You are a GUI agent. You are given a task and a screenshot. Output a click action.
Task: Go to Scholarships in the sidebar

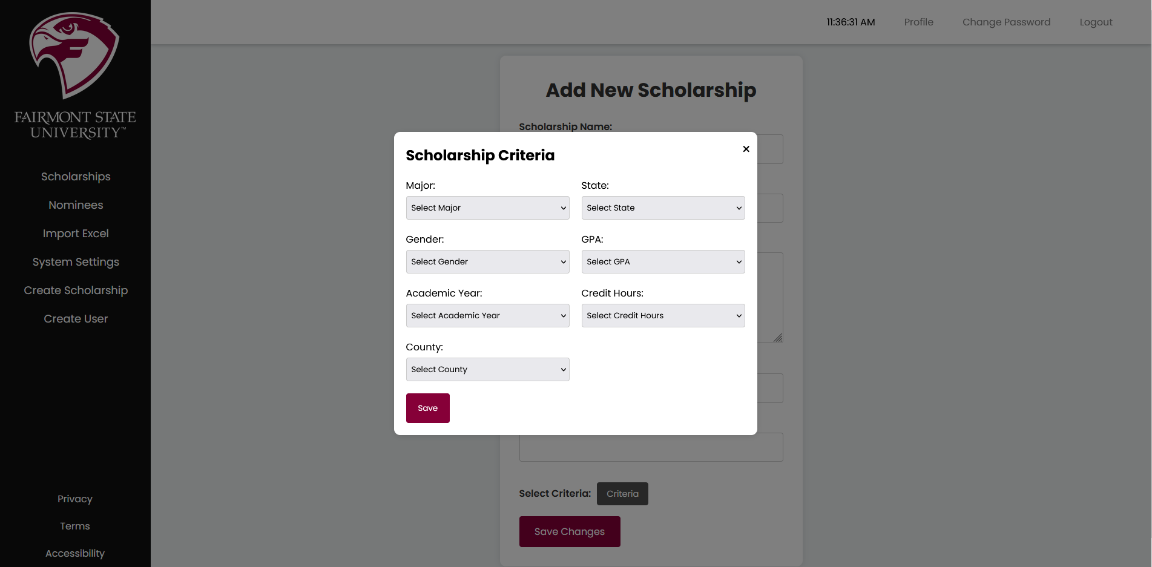(x=76, y=177)
